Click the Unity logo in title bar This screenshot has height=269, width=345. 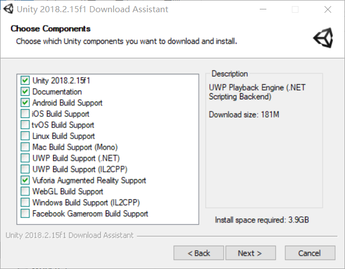[8, 9]
